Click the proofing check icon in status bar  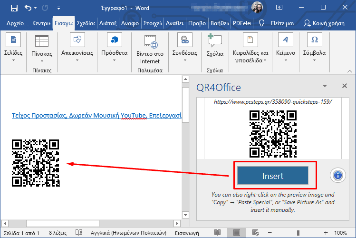point(78,233)
